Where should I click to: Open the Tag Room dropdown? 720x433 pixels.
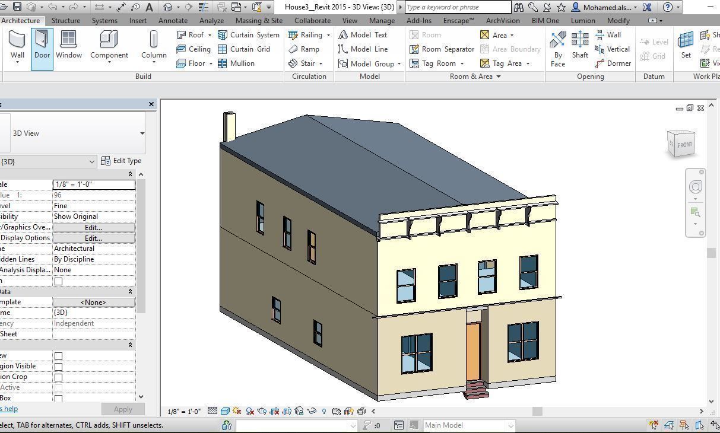coord(462,63)
